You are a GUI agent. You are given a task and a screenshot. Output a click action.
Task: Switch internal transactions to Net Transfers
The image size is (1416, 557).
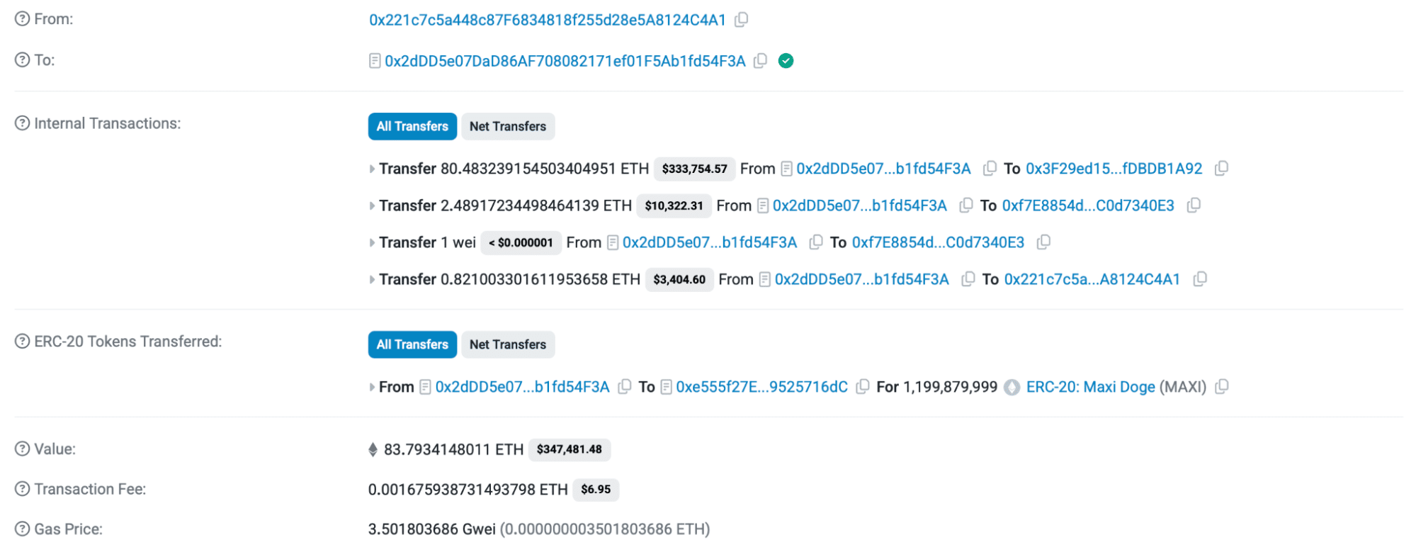507,127
